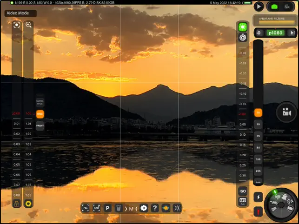The width and height of the screenshot is (299, 224).
Task: Select the striped mode at the dial's lower left
Action: [274, 209]
